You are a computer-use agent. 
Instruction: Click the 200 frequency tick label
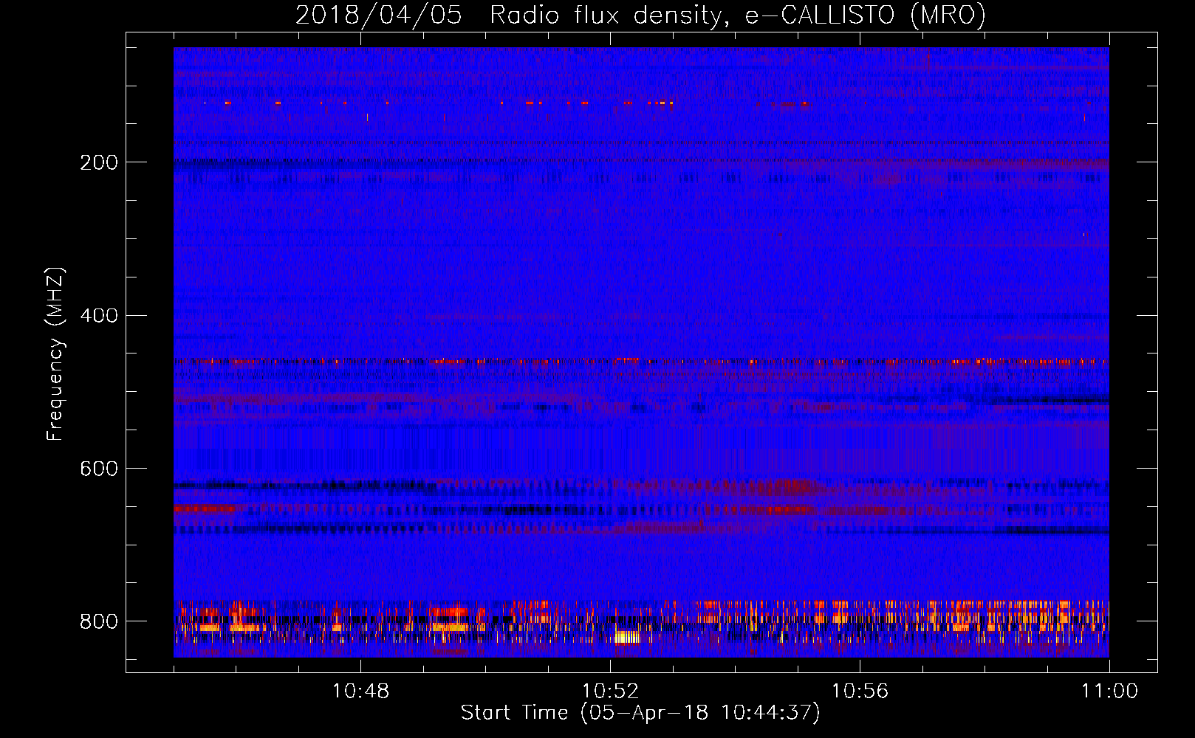[x=99, y=162]
